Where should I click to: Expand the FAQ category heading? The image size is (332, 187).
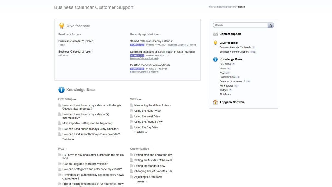click(x=63, y=149)
